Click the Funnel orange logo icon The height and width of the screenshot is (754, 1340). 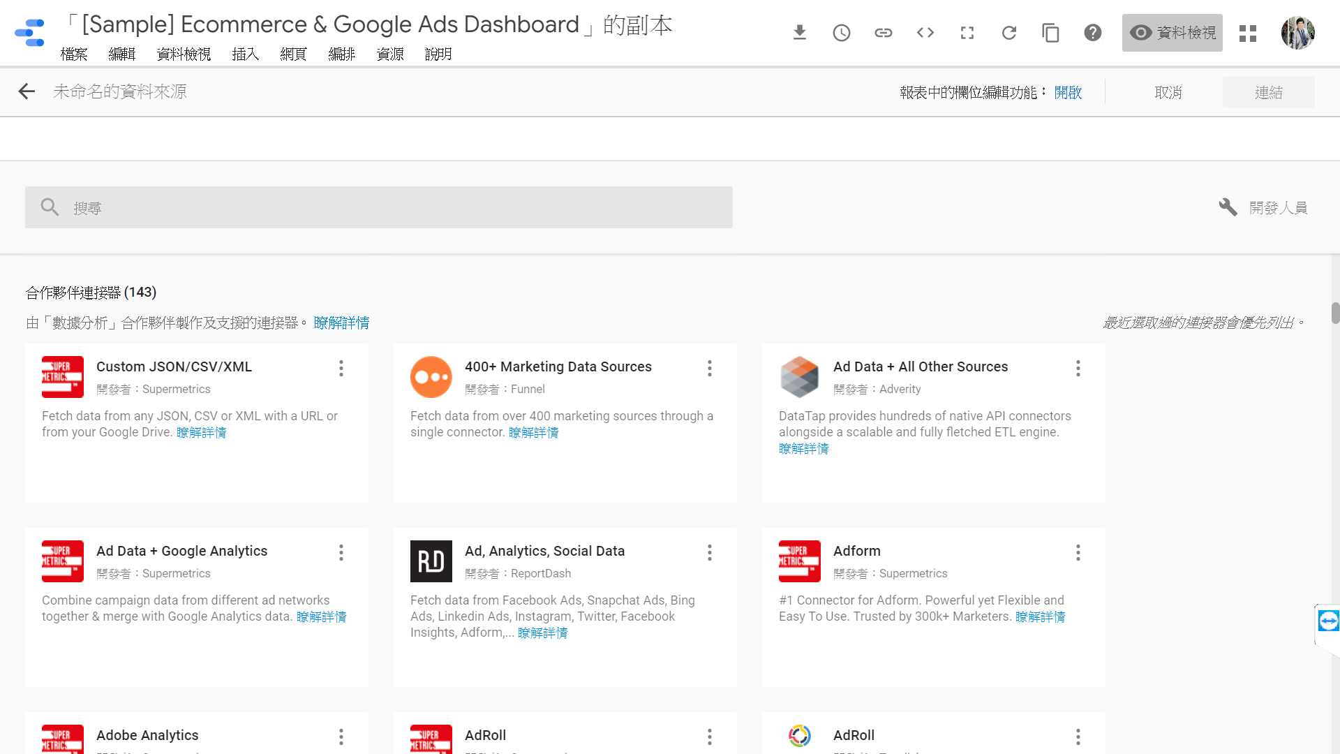tap(431, 377)
